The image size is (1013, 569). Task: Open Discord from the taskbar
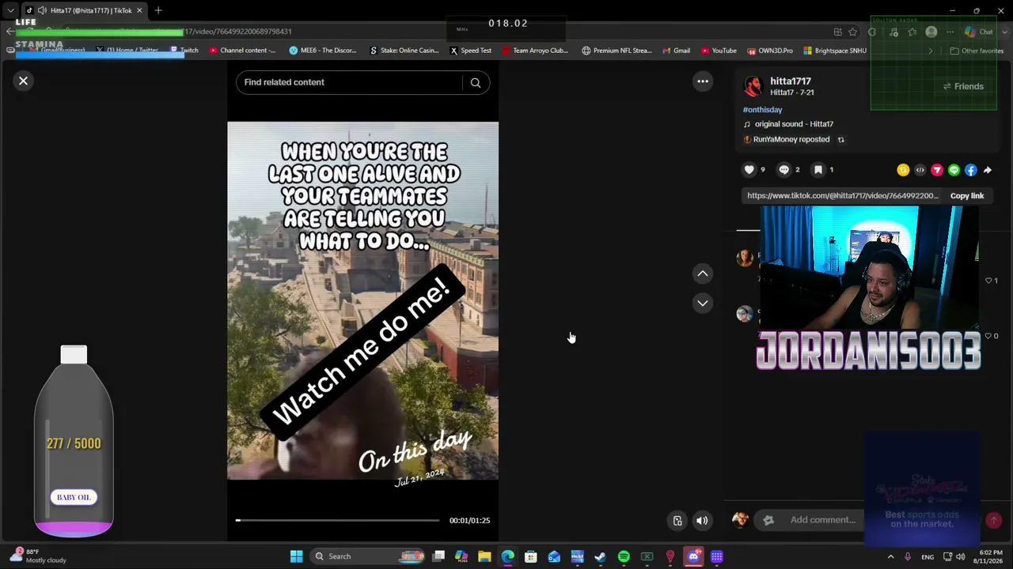pos(693,556)
